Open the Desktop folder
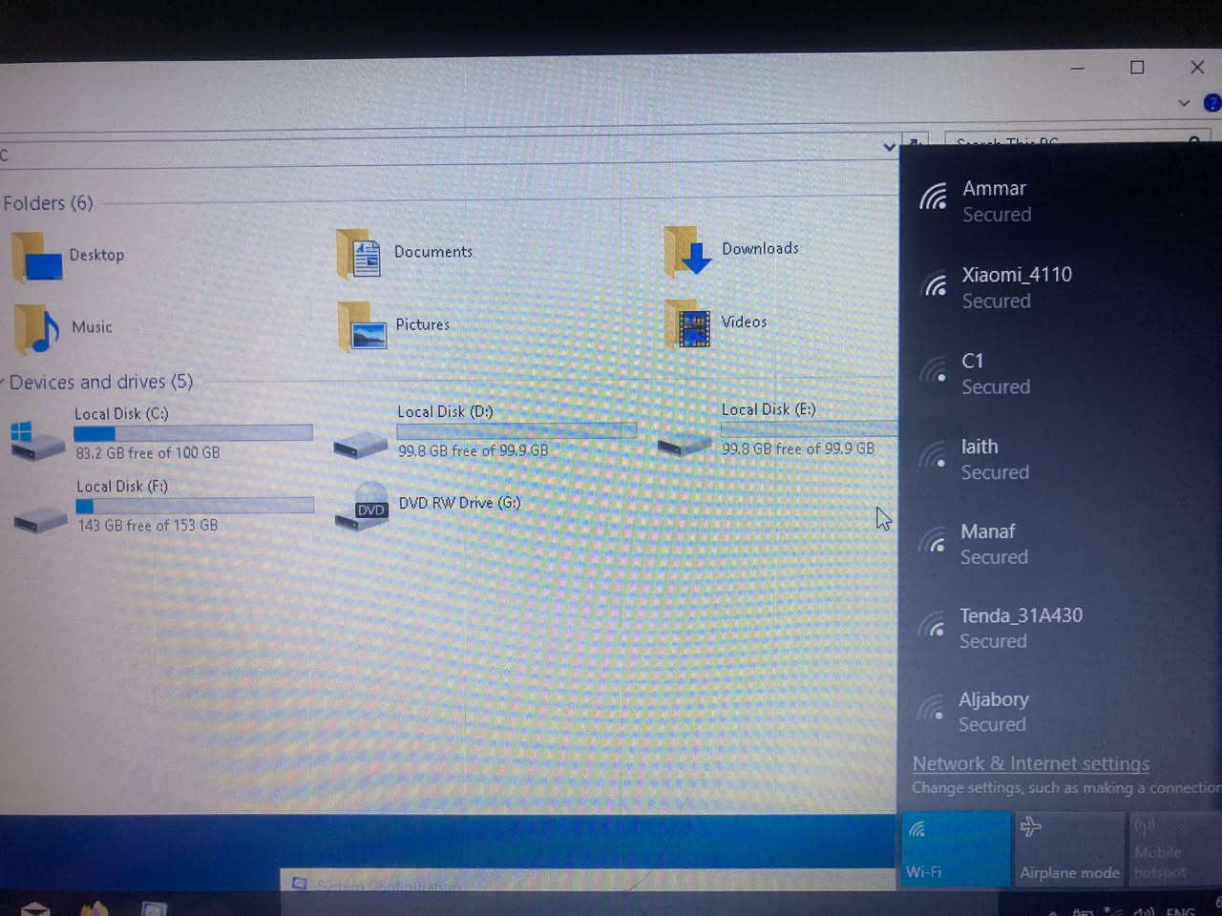Image resolution: width=1222 pixels, height=916 pixels. (69, 256)
